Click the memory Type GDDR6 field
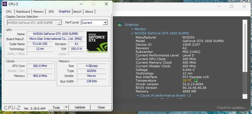Image resolution: width=252 pixels, height=114 pixels. [92, 71]
